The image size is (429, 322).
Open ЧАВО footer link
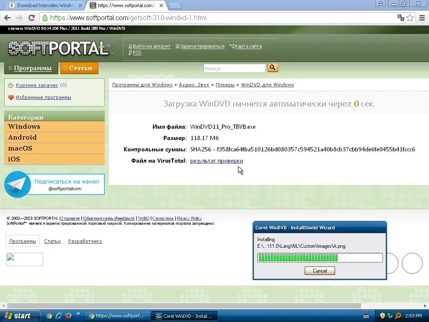pyautogui.click(x=143, y=218)
